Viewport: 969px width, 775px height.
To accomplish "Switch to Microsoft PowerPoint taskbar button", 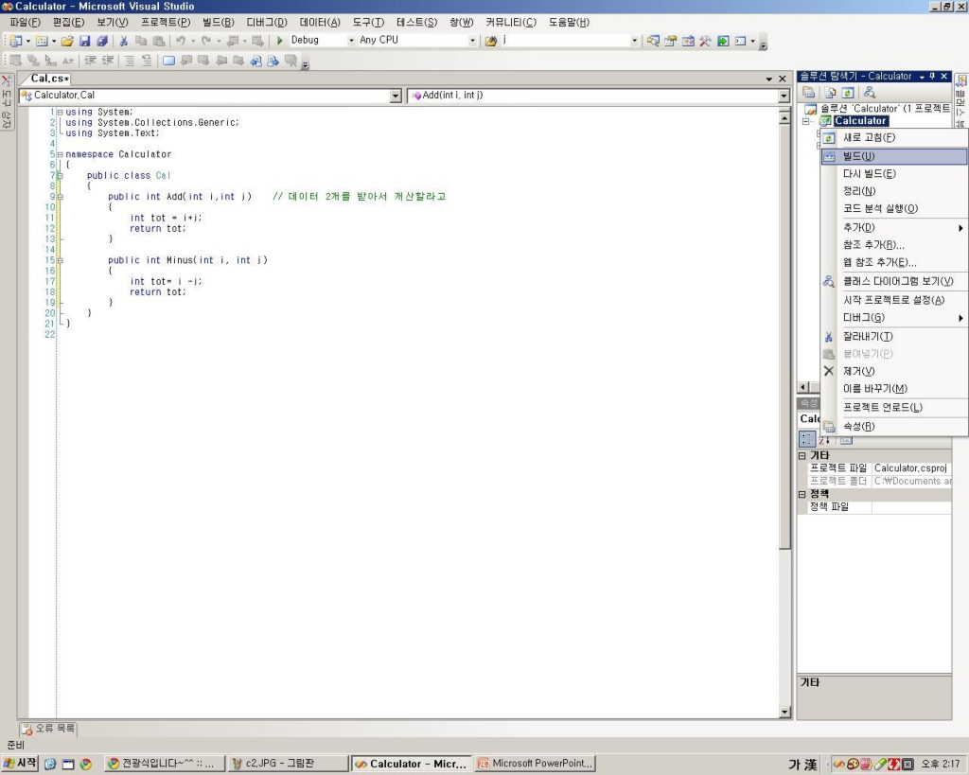I will coord(536,764).
